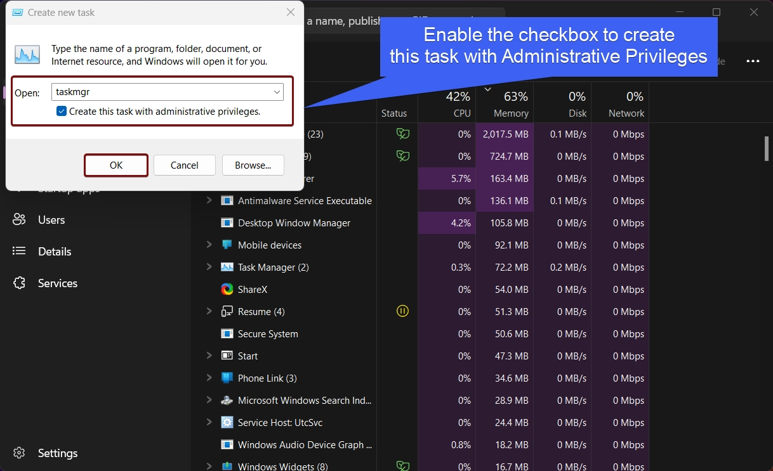Click the Mobile devices process icon
The width and height of the screenshot is (773, 471).
[x=227, y=245]
